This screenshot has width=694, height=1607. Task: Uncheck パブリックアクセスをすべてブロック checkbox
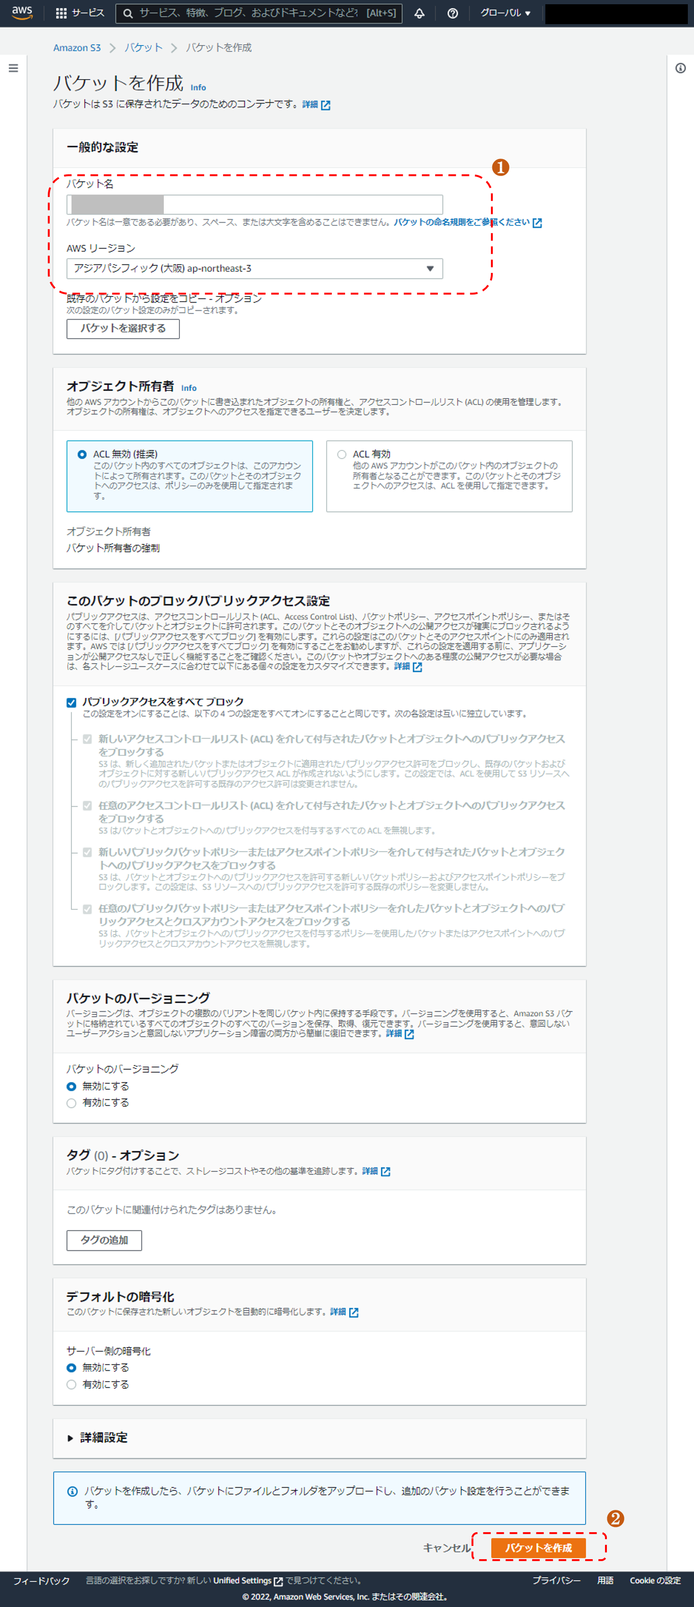pyautogui.click(x=71, y=702)
